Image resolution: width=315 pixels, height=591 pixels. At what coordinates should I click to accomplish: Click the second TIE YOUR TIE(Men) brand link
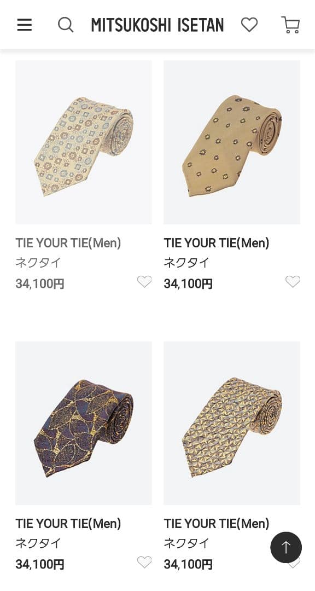pyautogui.click(x=216, y=242)
